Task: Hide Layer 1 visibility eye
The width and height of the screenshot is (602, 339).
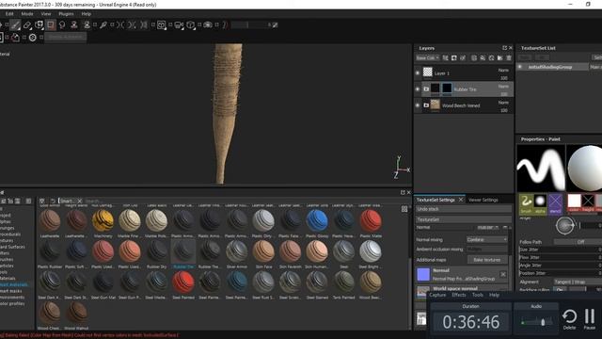Action: click(418, 73)
